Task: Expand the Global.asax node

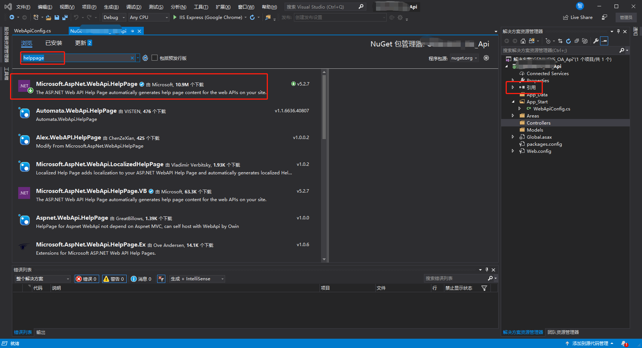Action: click(x=513, y=137)
